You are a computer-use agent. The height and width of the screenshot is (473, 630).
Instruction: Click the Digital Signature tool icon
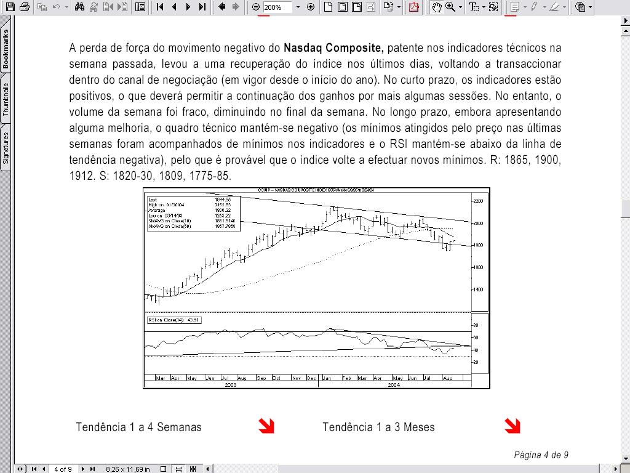coord(580,6)
